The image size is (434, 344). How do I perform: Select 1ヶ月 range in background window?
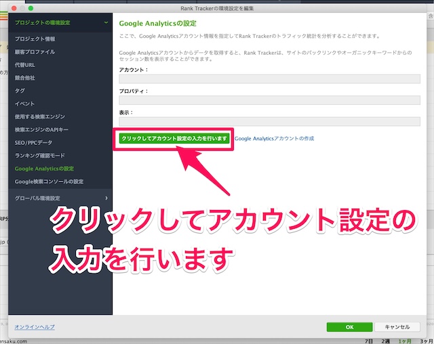click(405, 341)
